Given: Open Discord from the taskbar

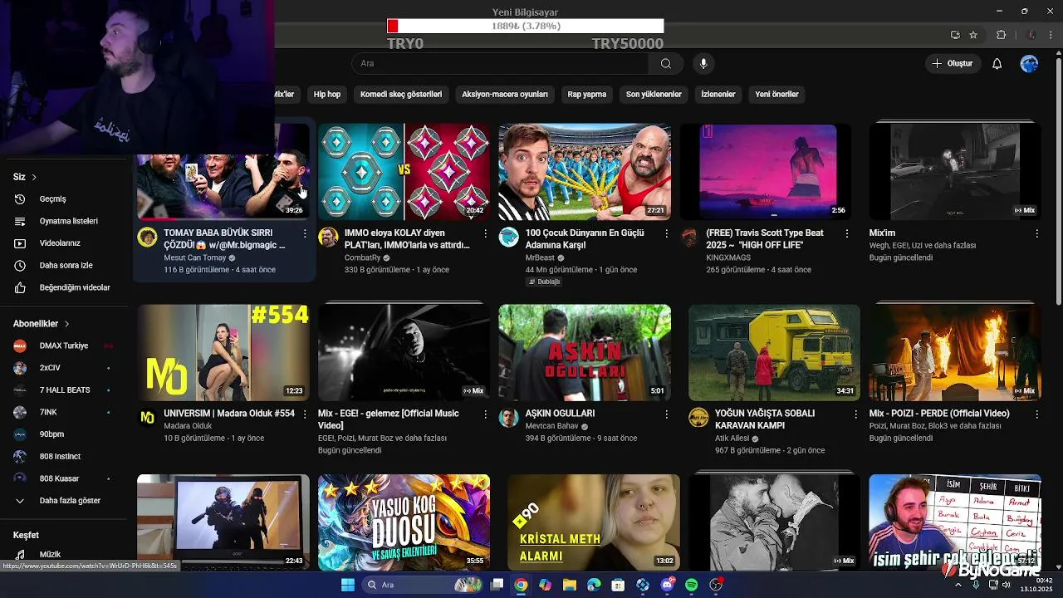Looking at the screenshot, I should pyautogui.click(x=667, y=585).
